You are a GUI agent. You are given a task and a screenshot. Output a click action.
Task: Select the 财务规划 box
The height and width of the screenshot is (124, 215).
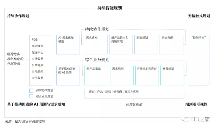(172, 75)
